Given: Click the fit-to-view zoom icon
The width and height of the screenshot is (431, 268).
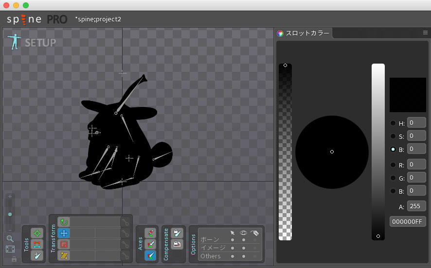Looking at the screenshot, I should pos(10,249).
